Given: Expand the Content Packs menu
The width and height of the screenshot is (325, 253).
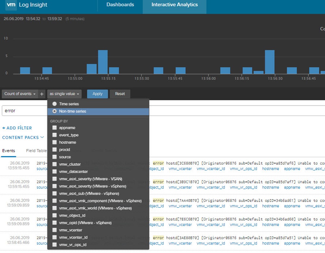Looking at the screenshot, I should point(23,137).
